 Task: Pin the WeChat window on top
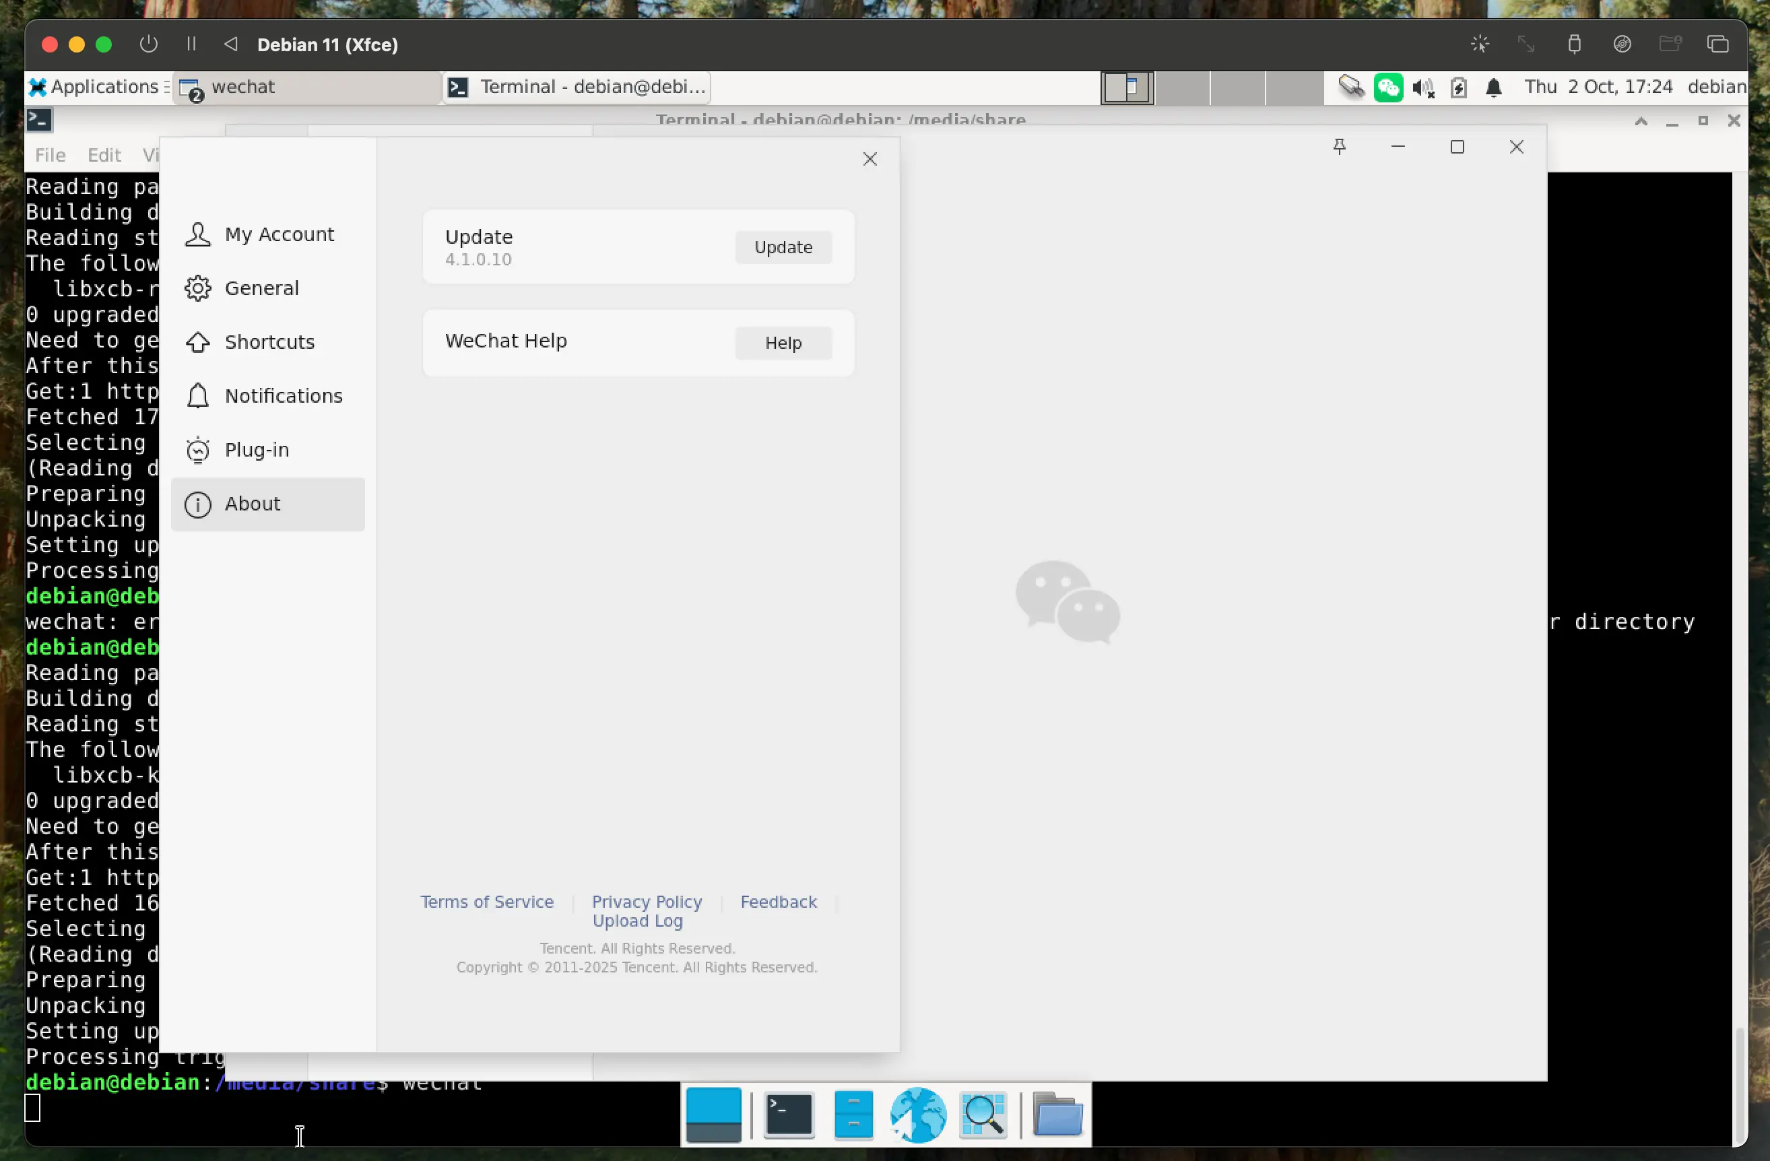(x=1340, y=147)
